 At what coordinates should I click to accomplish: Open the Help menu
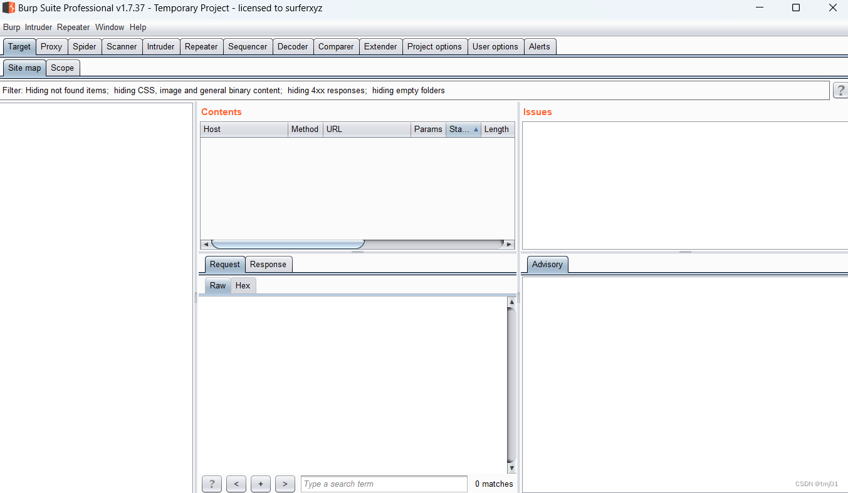pos(138,28)
